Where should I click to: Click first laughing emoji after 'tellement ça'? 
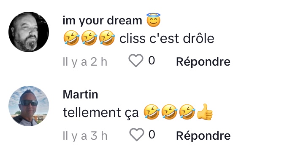click(152, 112)
